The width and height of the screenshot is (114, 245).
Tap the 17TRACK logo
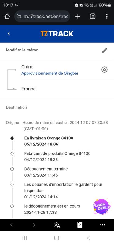(57, 34)
